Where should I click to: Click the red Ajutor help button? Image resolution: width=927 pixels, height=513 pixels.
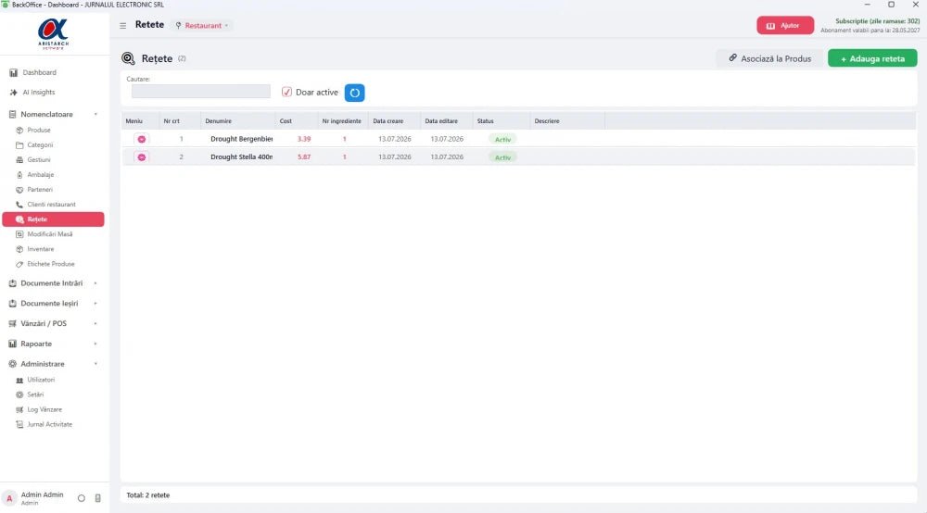pos(785,25)
